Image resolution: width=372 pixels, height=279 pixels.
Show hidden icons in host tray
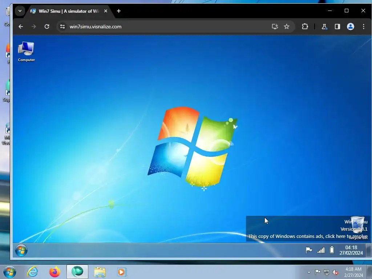309,272
